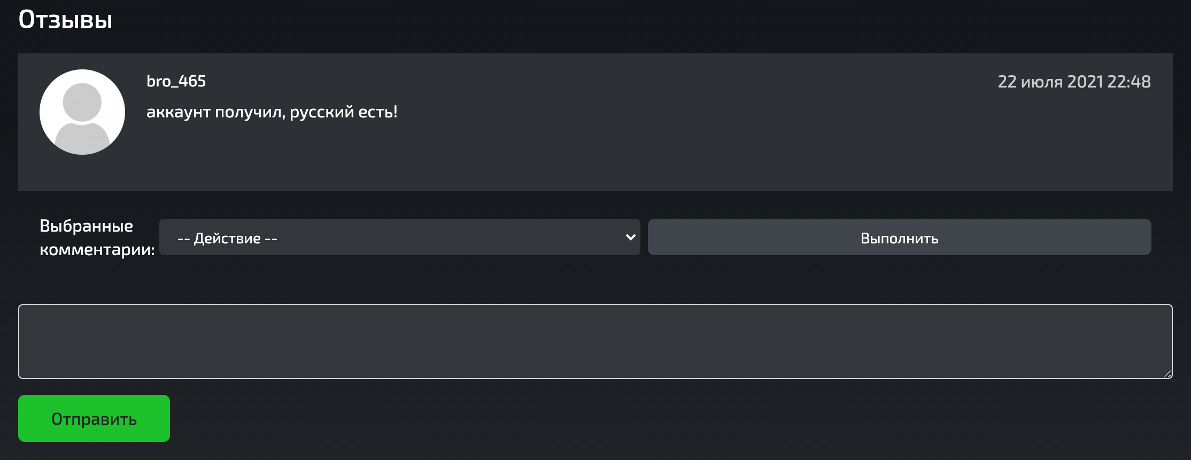This screenshot has width=1191, height=460.
Task: Submit review with the green "Отправить" button
Action: click(94, 418)
